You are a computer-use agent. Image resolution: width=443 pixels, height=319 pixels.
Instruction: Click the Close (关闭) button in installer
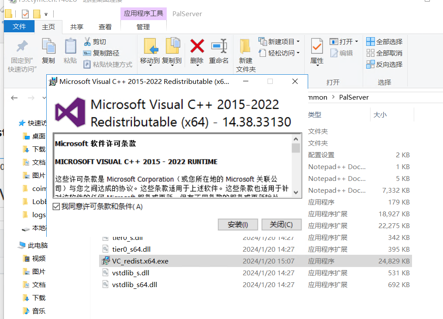[x=282, y=225]
